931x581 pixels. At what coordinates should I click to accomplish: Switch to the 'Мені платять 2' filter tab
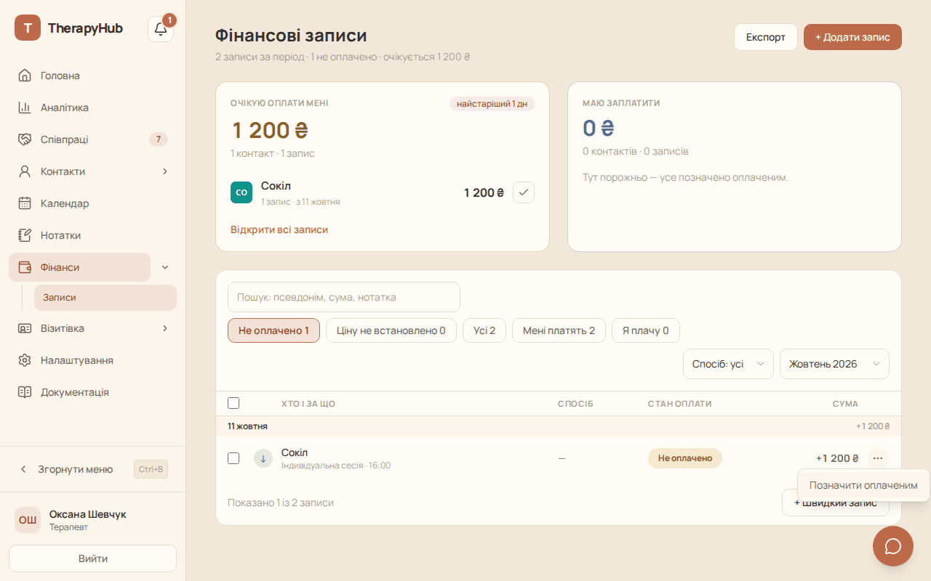559,330
